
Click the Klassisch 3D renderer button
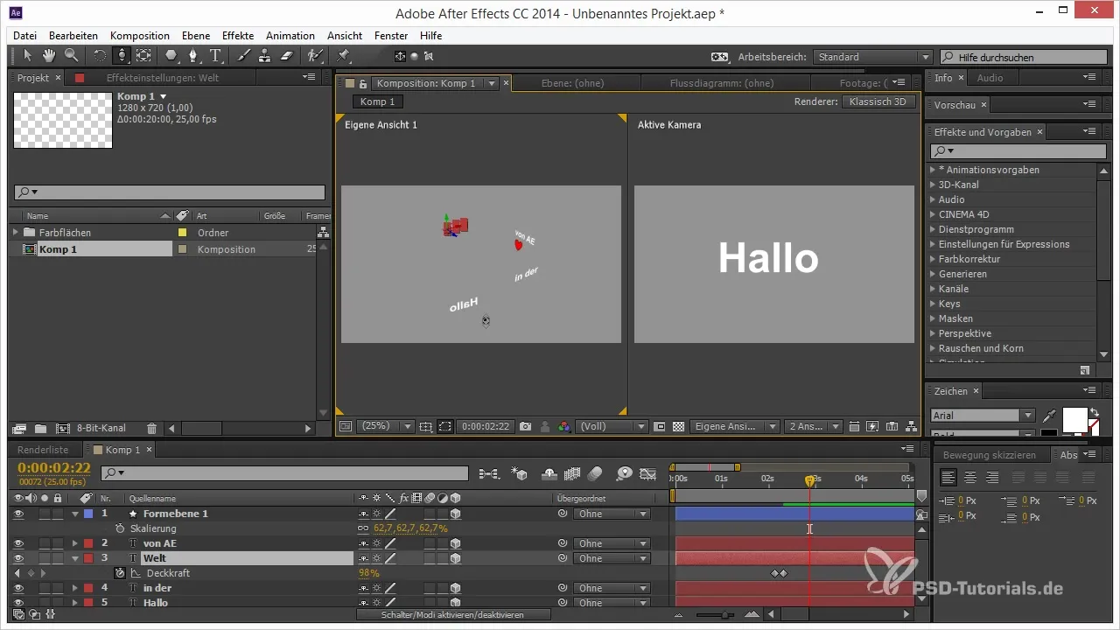tap(878, 101)
